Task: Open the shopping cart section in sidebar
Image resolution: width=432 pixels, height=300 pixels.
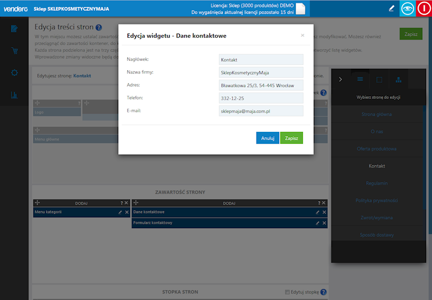Action: [x=14, y=51]
